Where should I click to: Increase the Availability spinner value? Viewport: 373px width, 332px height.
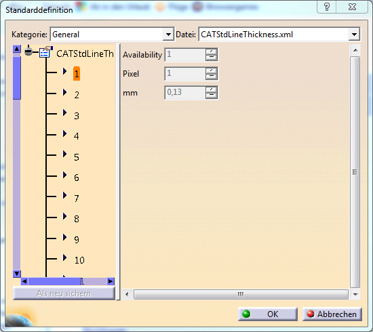211,51
